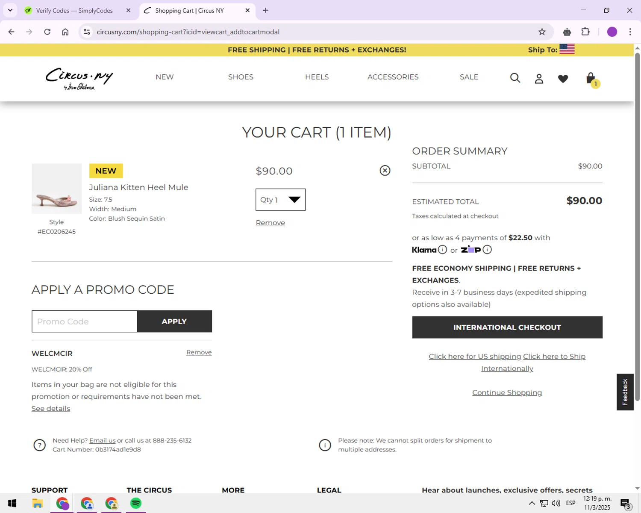Show Klarna payment info icon
Image resolution: width=641 pixels, height=513 pixels.
(x=443, y=250)
